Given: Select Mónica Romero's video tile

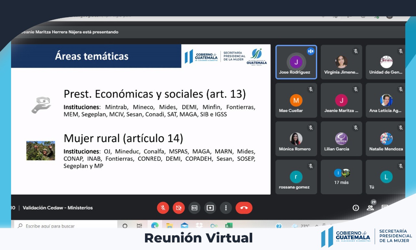Looking at the screenshot, I should point(296,139).
